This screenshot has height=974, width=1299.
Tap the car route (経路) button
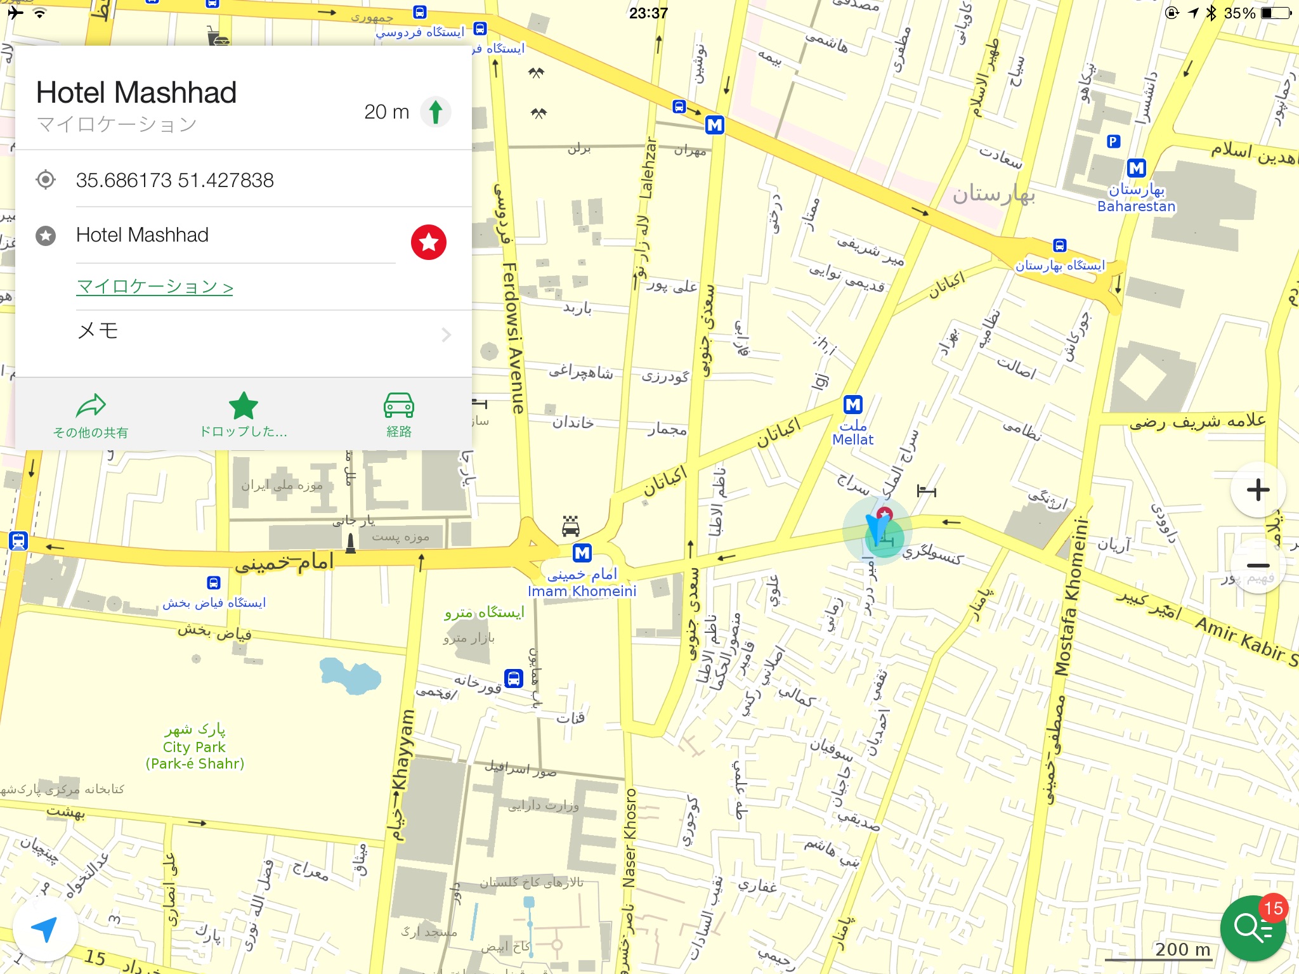click(398, 415)
